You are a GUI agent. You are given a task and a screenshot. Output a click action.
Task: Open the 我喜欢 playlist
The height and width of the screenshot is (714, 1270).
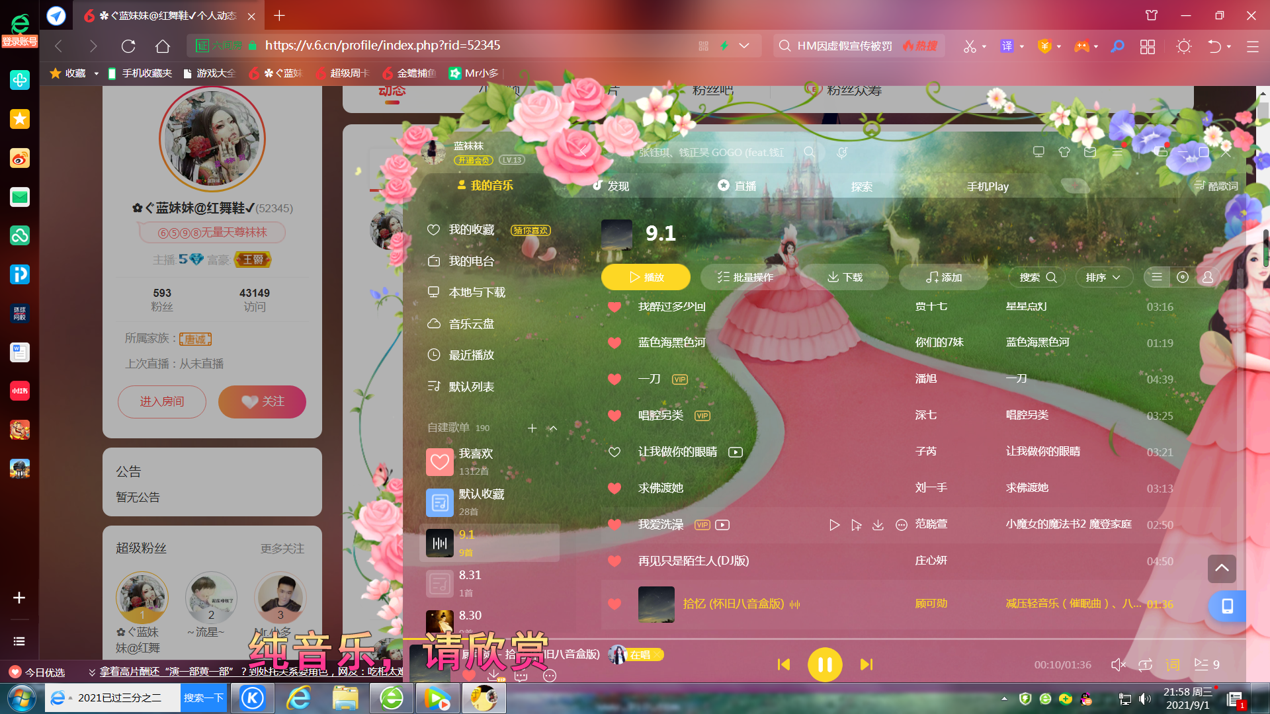(489, 461)
